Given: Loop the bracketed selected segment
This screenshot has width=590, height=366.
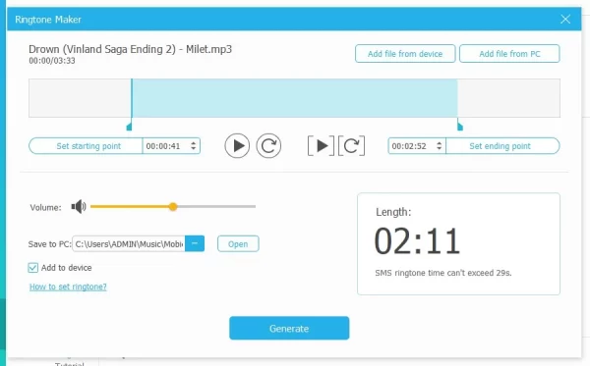Looking at the screenshot, I should click(x=351, y=145).
